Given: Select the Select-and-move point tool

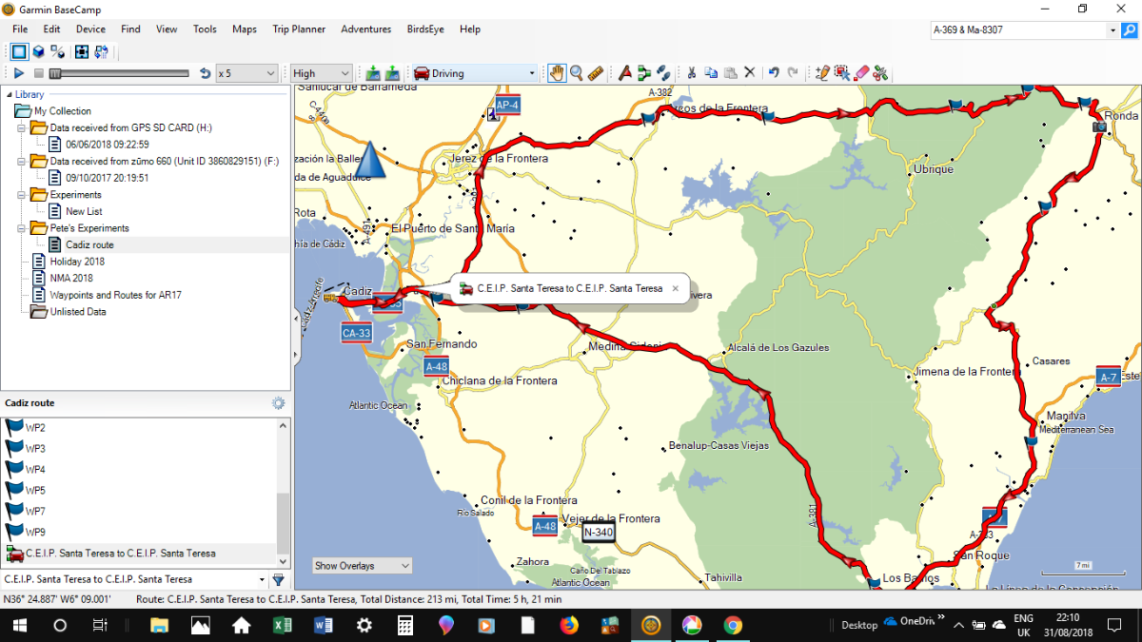Looking at the screenshot, I should 842,73.
